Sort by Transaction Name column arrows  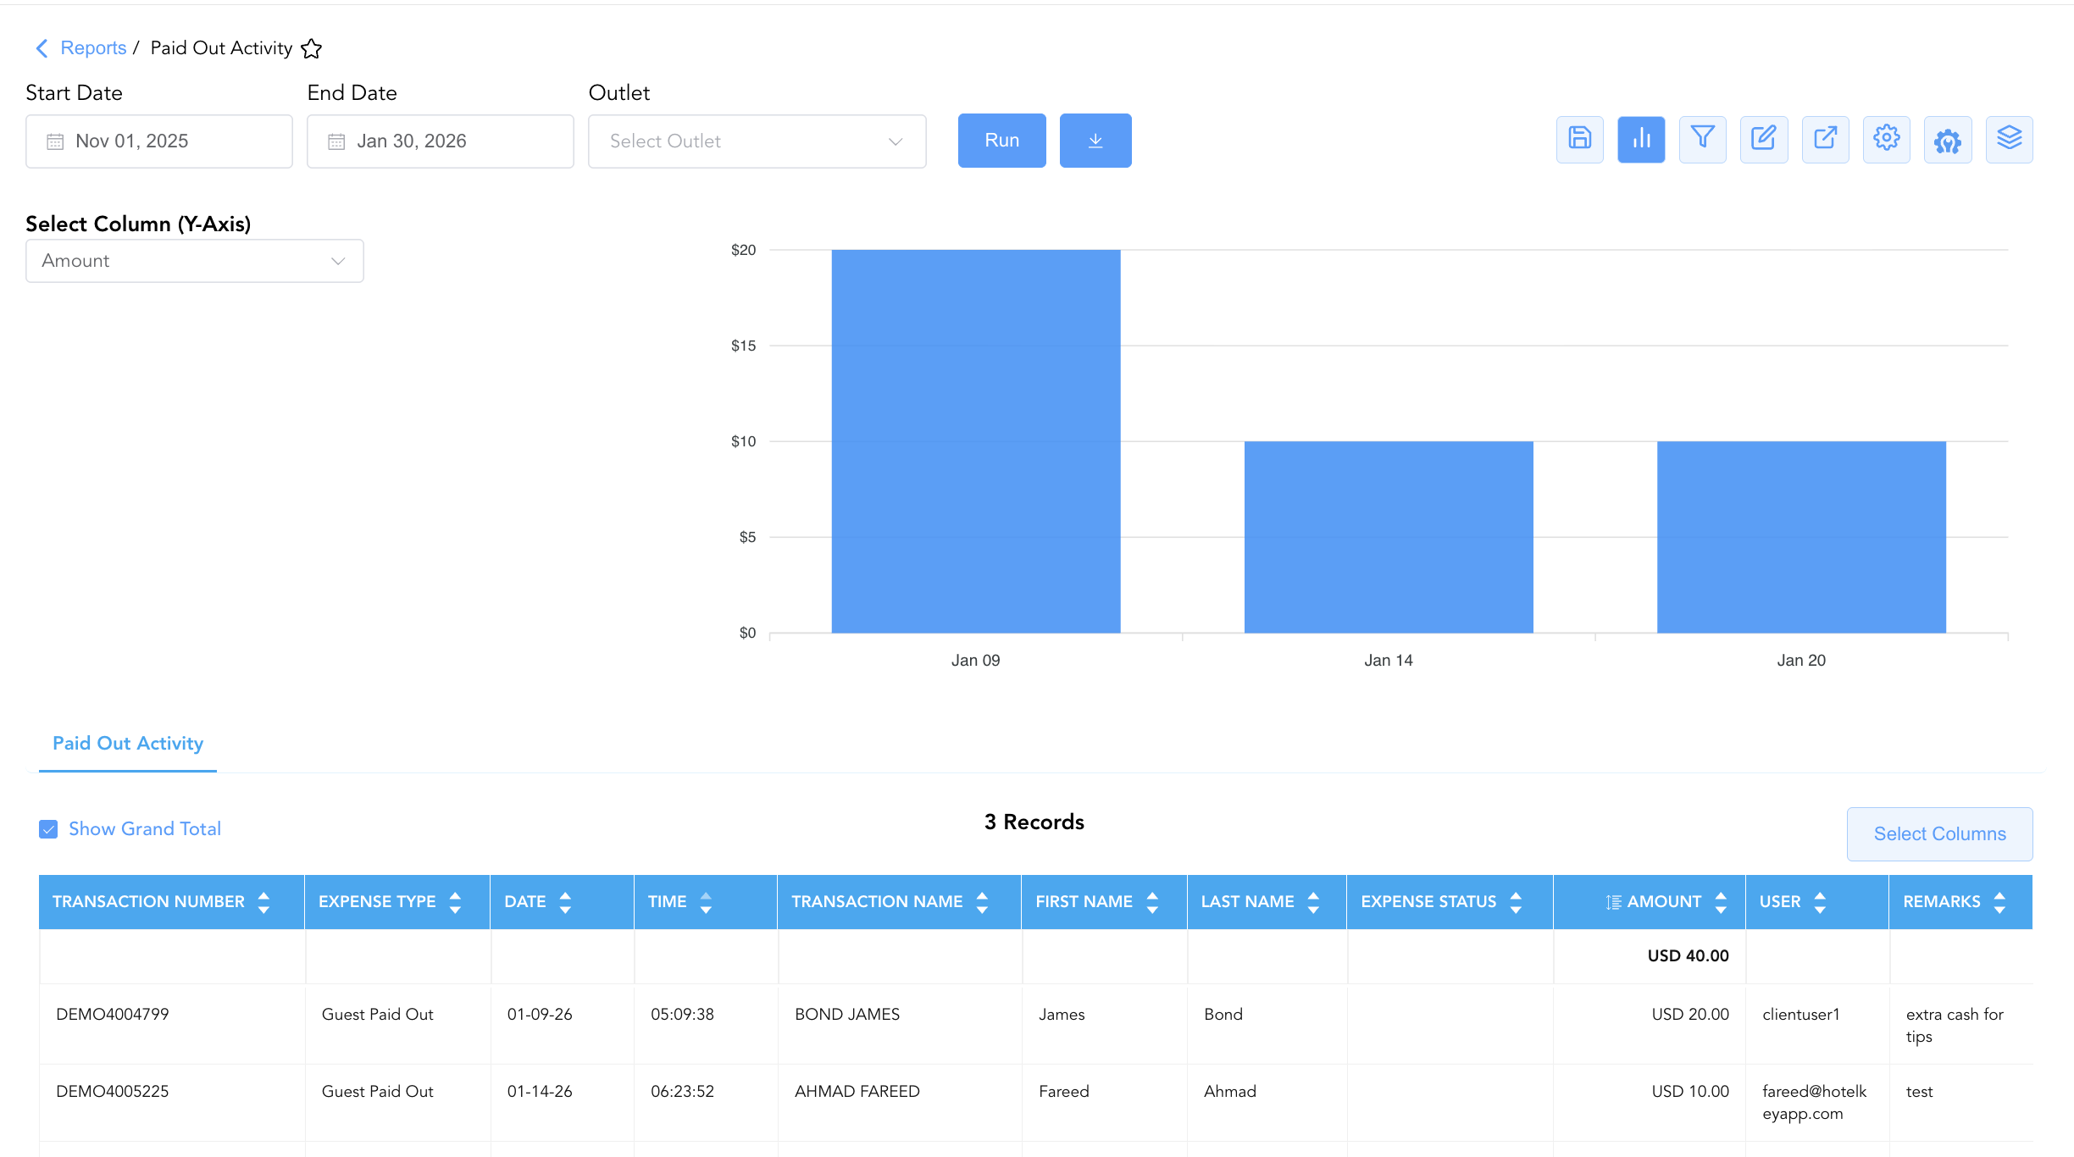(x=982, y=902)
